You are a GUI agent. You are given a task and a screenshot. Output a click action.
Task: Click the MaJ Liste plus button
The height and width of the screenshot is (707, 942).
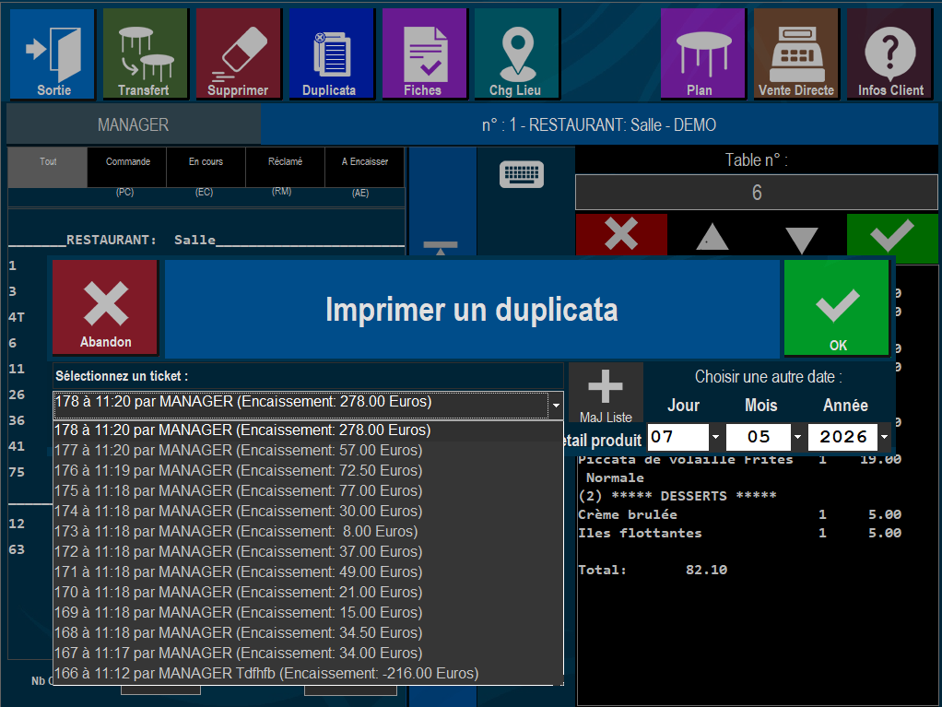coord(606,393)
